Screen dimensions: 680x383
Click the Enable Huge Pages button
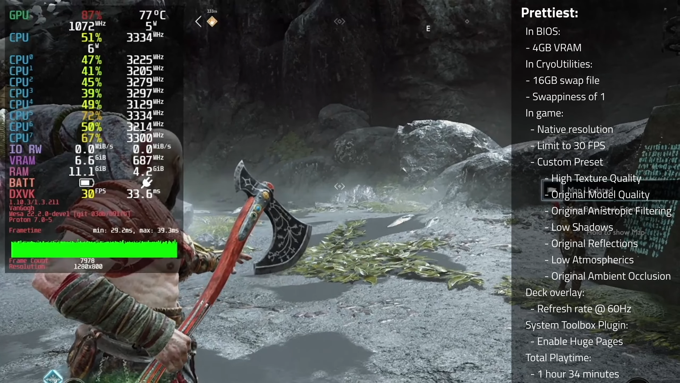click(x=580, y=341)
